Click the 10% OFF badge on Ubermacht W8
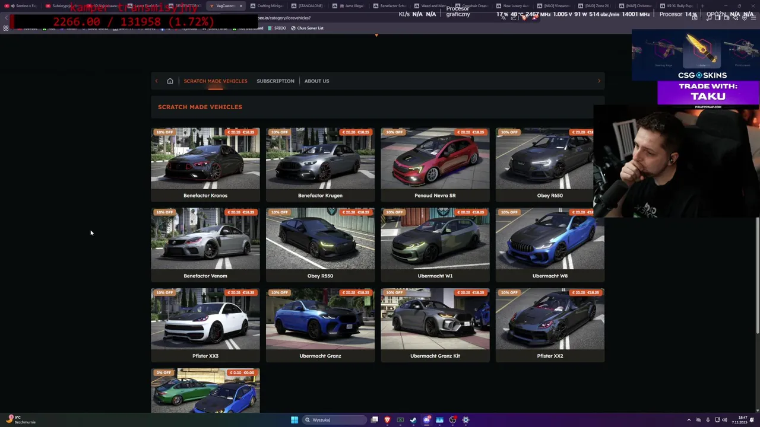The width and height of the screenshot is (760, 427). (509, 212)
